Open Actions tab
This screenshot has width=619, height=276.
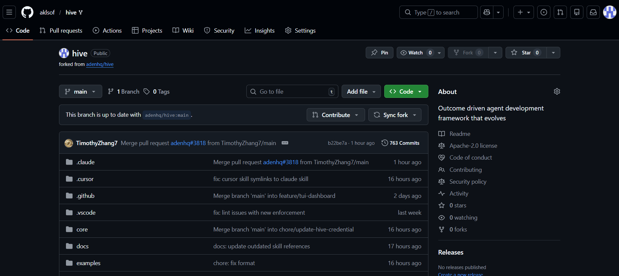click(x=107, y=30)
